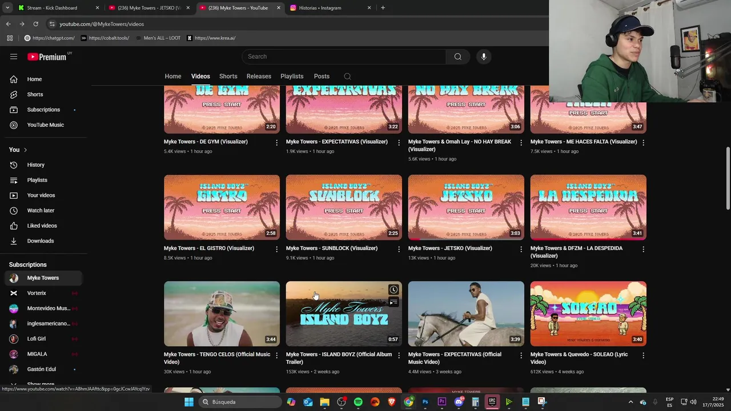
Task: Click the magnifier search button
Action: click(457, 57)
